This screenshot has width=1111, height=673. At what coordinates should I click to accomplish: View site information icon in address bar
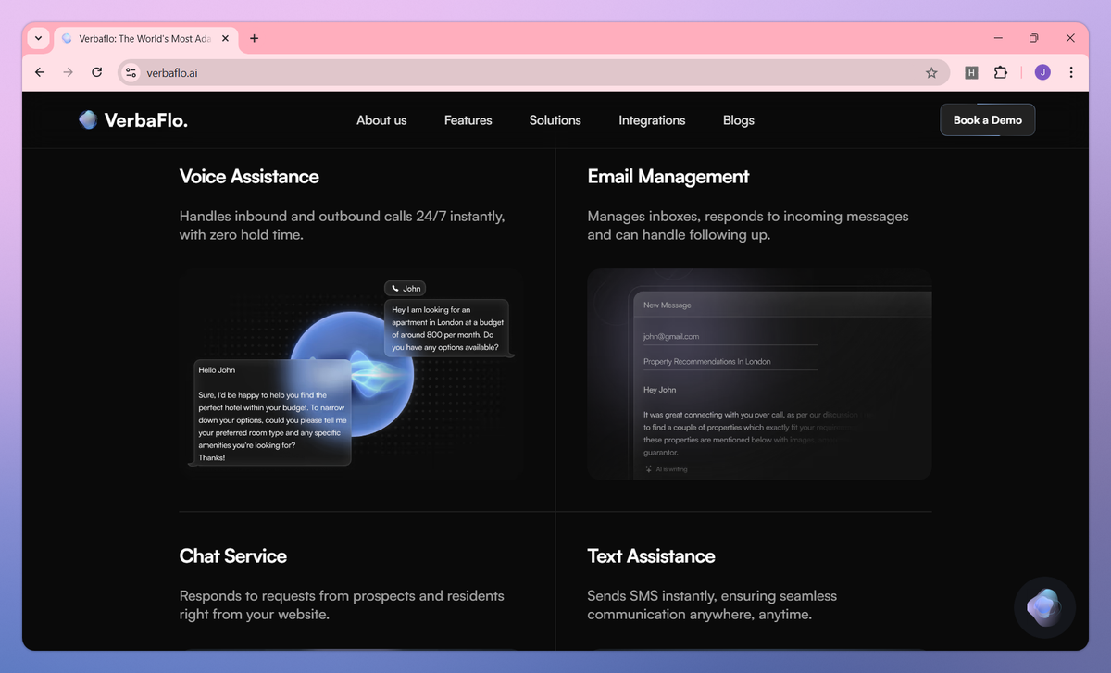pos(131,72)
